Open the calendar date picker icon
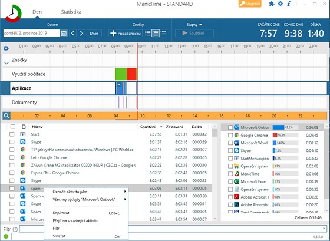This screenshot has width=330, height=241. [64, 33]
